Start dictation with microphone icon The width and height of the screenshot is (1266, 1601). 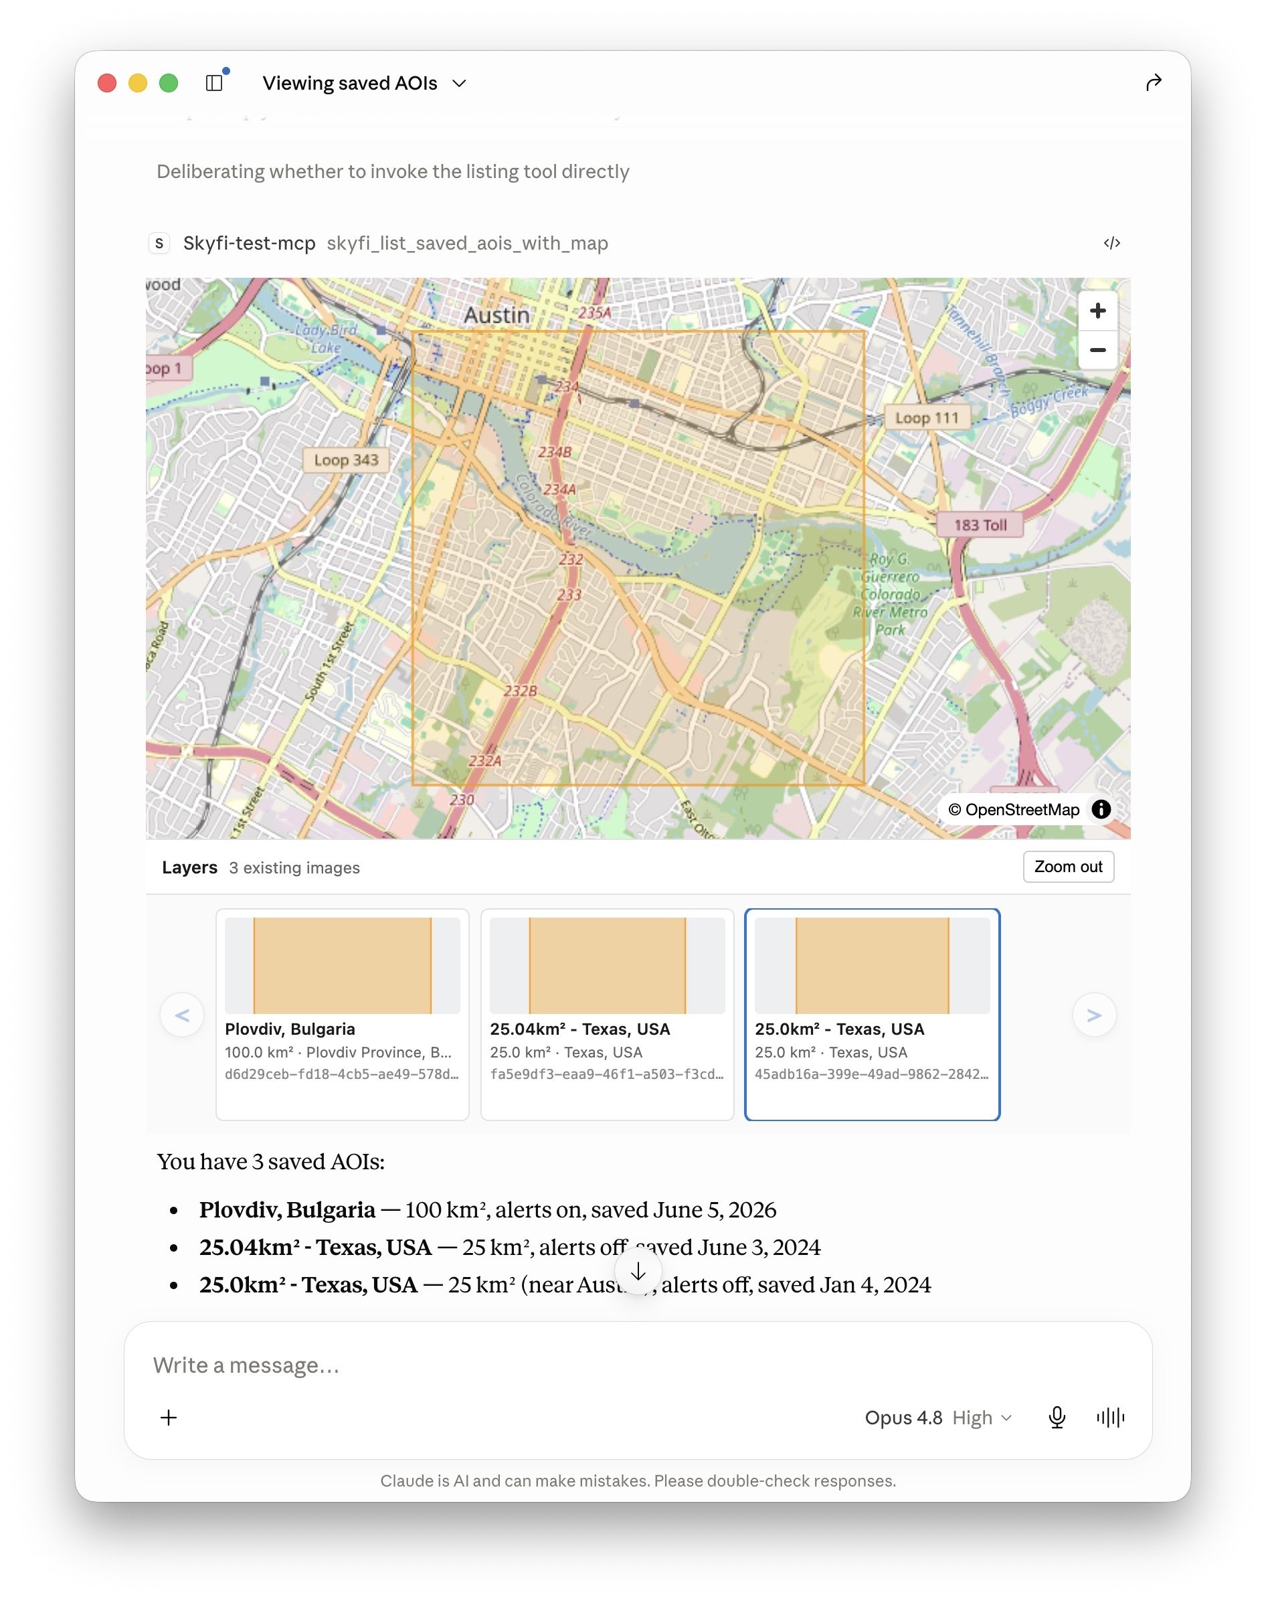pyautogui.click(x=1057, y=1417)
